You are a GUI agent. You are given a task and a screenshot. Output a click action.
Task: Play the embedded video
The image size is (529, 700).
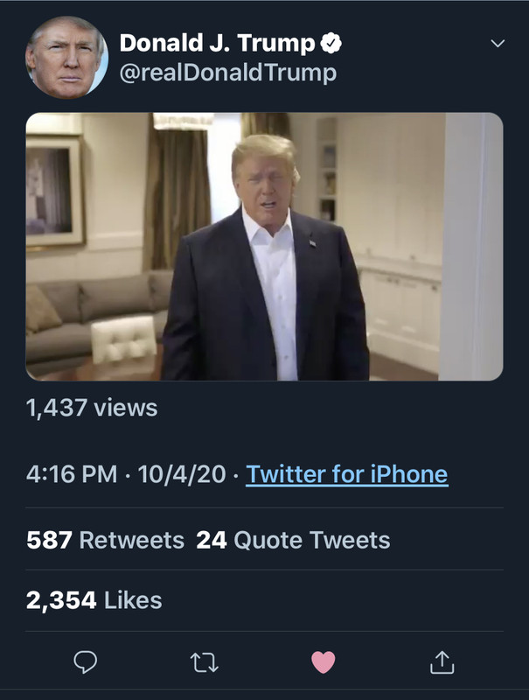pyautogui.click(x=264, y=247)
